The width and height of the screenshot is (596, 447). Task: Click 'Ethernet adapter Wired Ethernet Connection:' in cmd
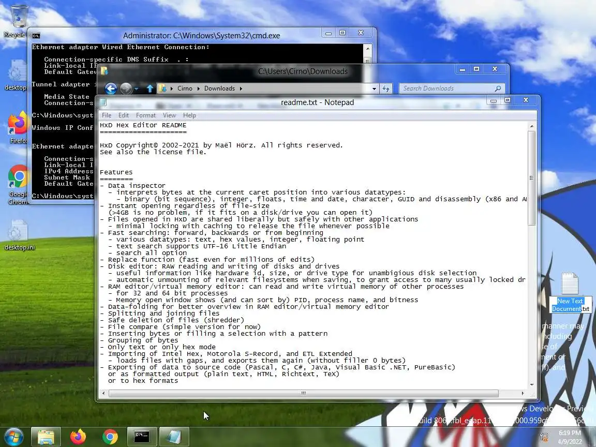(x=121, y=47)
